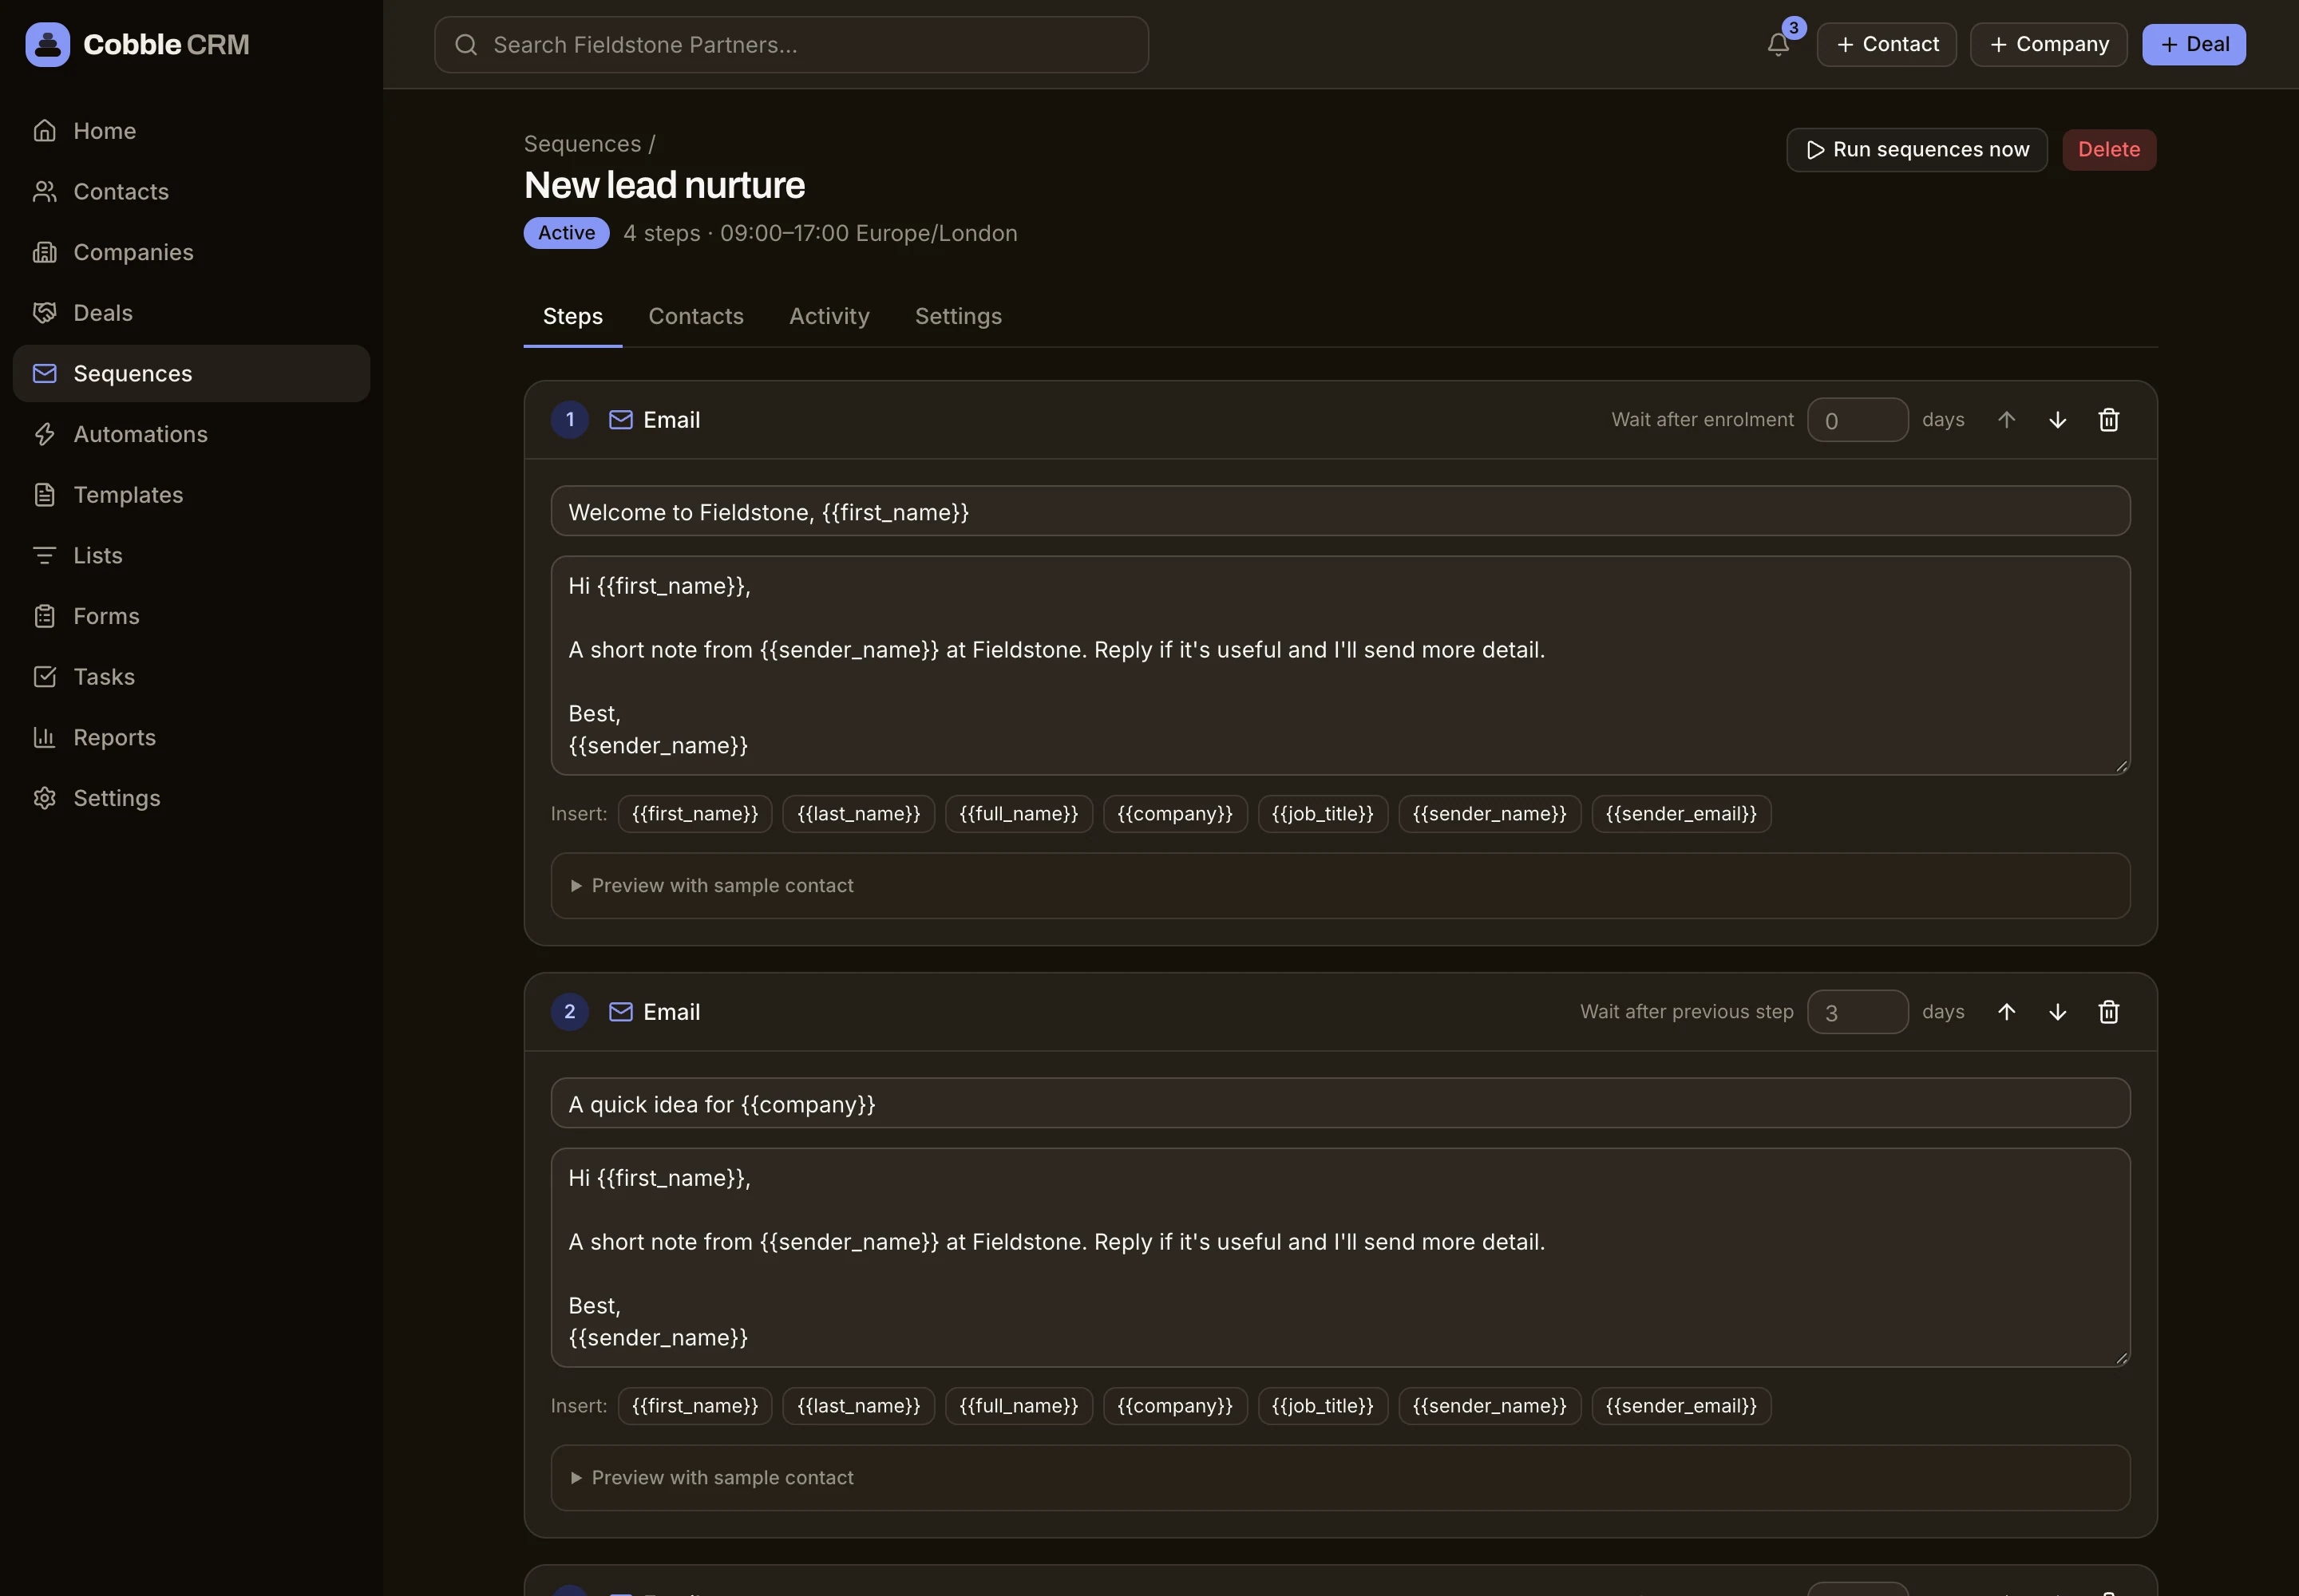Insert {{company}} token in step 1

[1174, 814]
